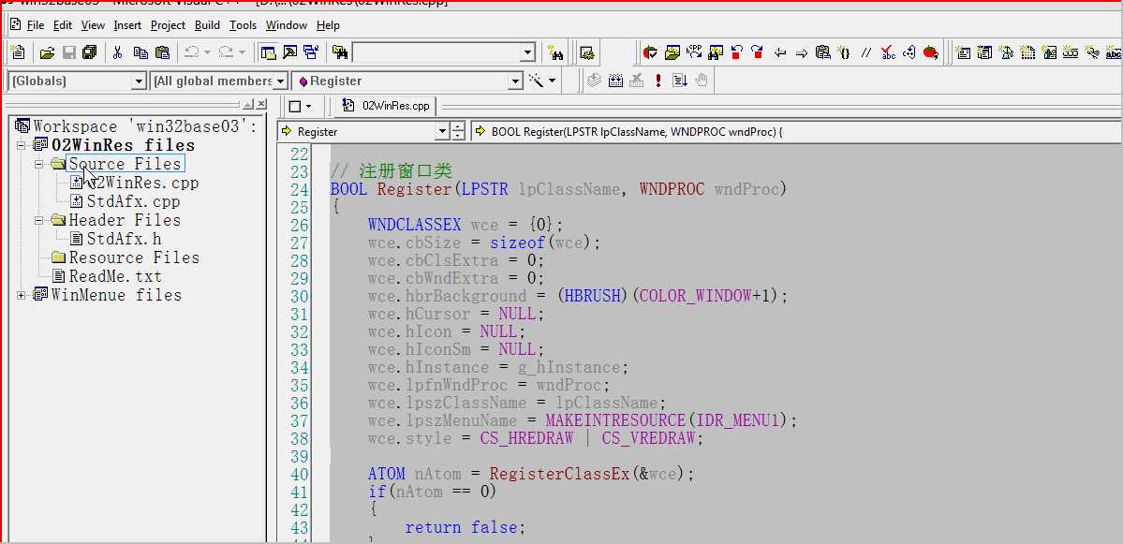Select StdAfx.cpp in the file tree
1123x544 pixels.
[x=133, y=202]
